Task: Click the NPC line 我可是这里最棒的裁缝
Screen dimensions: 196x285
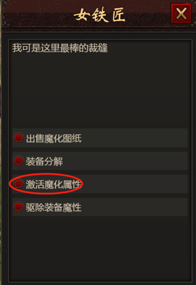Action: coord(60,48)
